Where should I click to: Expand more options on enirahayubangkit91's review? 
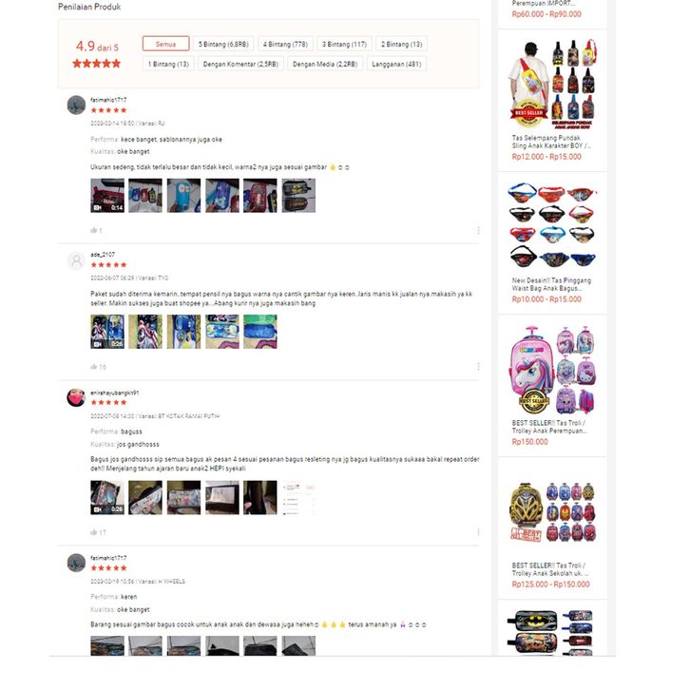478,532
